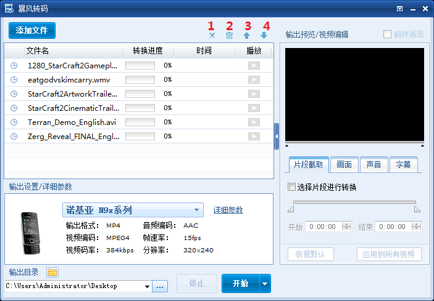Click the 添加文件 button
434x301 pixels.
[x=32, y=30]
